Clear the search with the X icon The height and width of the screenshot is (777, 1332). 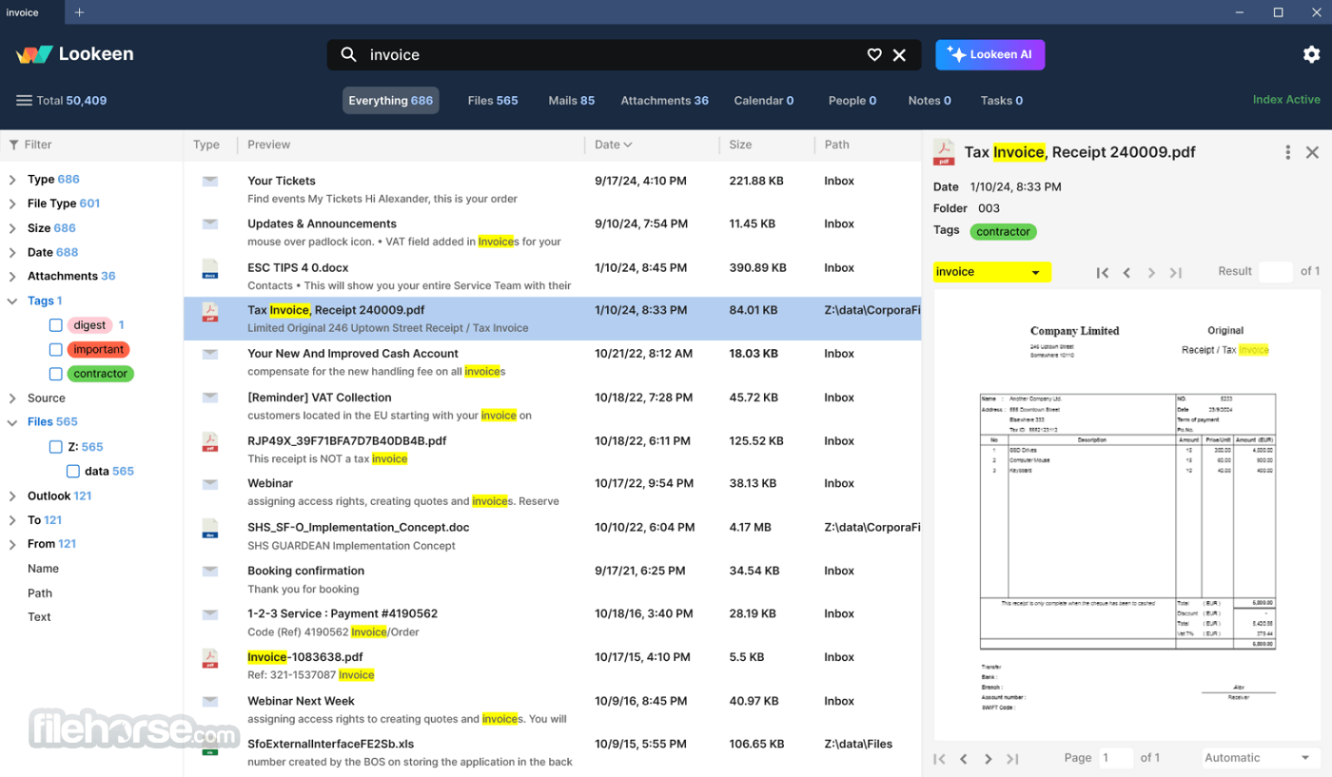tap(899, 55)
